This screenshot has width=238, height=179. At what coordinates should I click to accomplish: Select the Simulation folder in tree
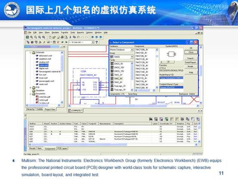click(39, 91)
